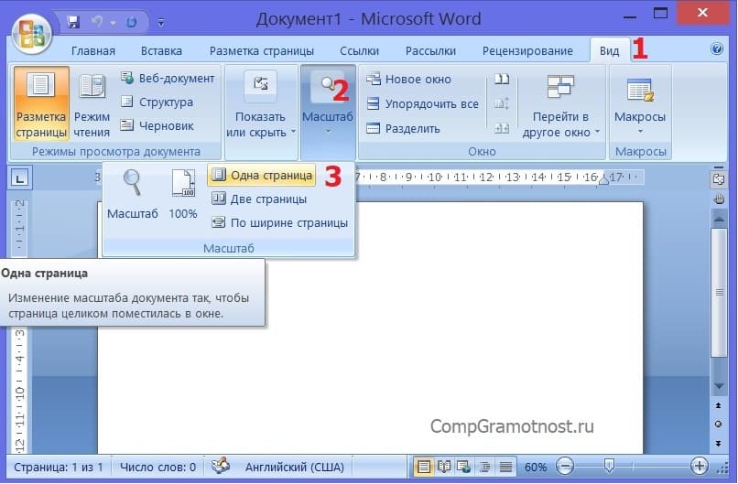
Task: Click vertical scrollbar up arrow
Action: pyautogui.click(x=718, y=219)
